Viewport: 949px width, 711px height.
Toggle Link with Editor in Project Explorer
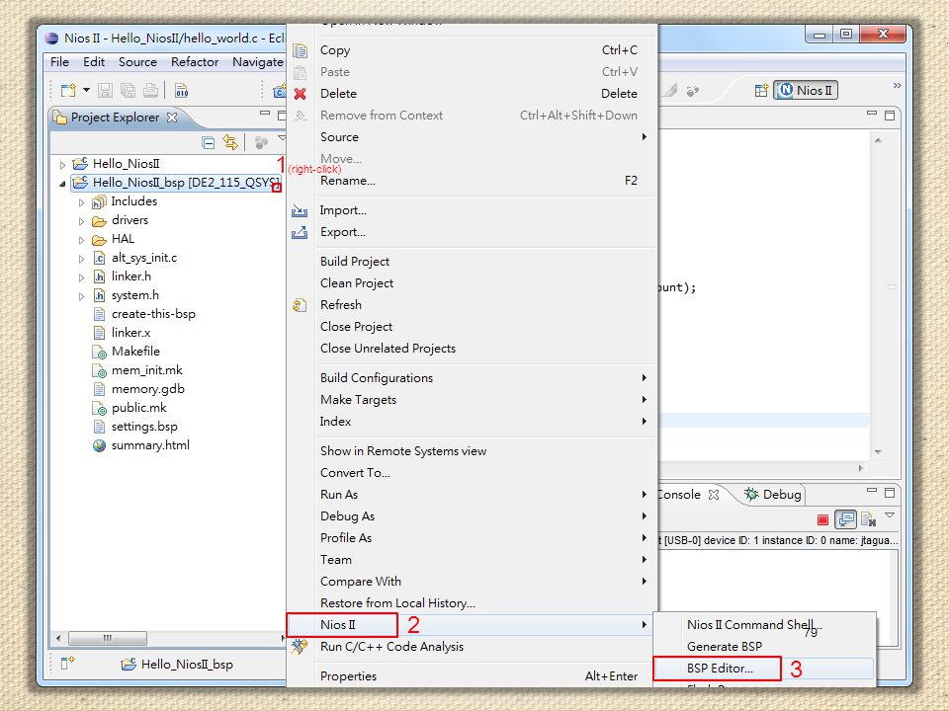coord(230,142)
